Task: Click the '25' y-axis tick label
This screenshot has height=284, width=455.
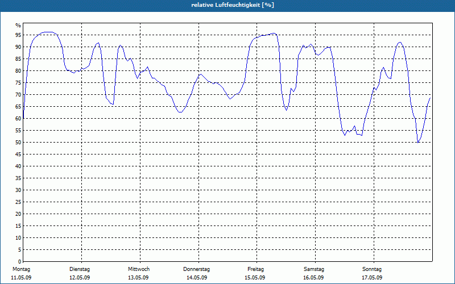Action: [18, 202]
